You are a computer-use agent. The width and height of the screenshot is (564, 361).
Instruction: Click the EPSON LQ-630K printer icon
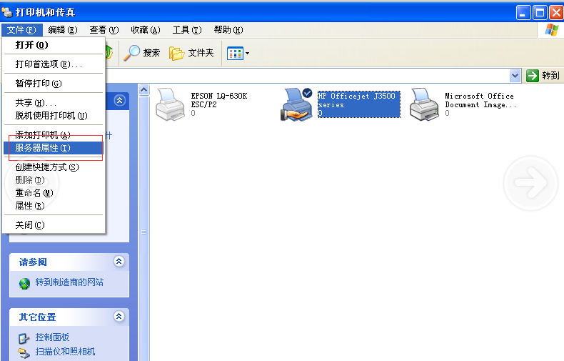[169, 103]
